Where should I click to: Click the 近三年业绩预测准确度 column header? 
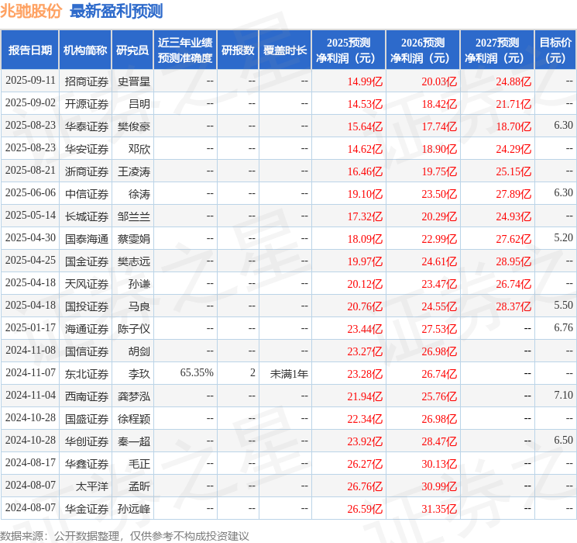pos(185,50)
